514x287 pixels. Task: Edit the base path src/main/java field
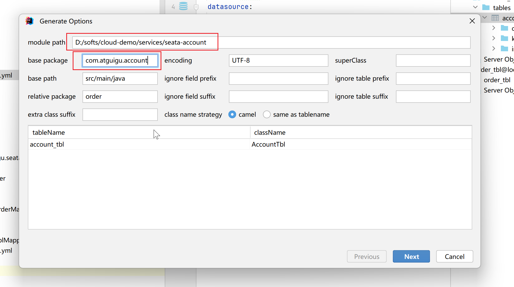(120, 79)
